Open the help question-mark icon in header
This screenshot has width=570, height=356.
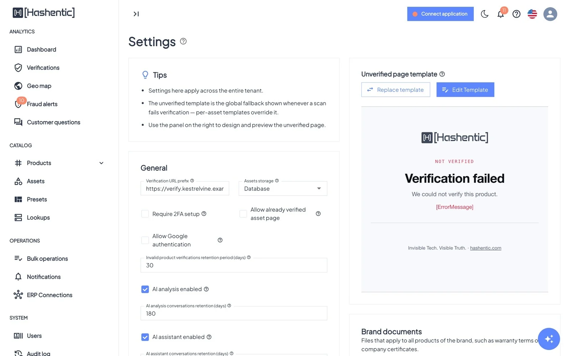(516, 14)
